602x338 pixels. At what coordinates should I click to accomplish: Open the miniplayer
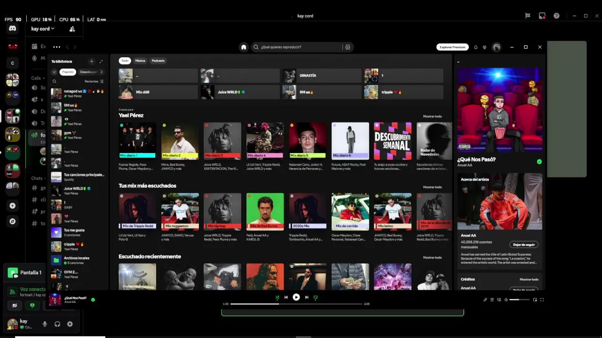click(x=535, y=300)
